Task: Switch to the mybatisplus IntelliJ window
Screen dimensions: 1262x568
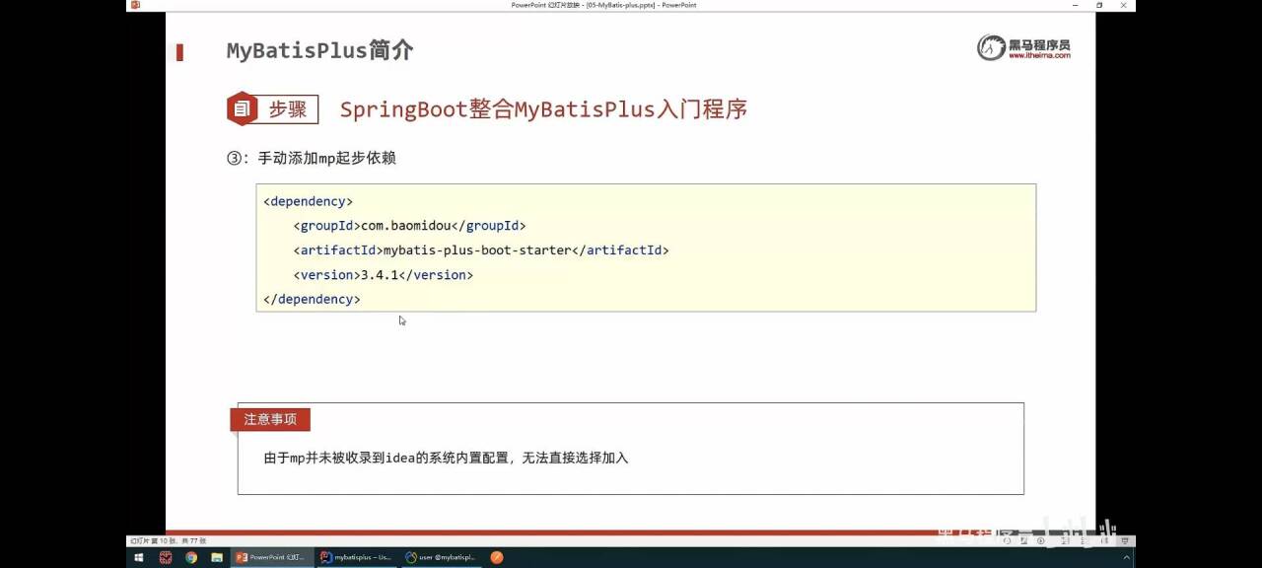Action: point(357,557)
